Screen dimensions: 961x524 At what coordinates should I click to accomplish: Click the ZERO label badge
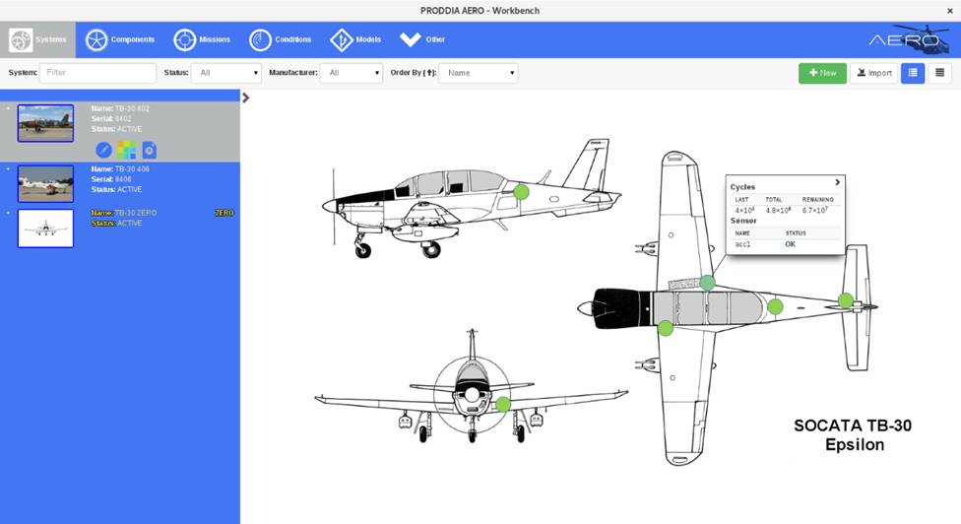pyautogui.click(x=224, y=213)
